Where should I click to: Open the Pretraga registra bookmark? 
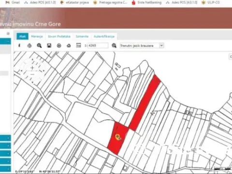pyautogui.click(x=110, y=2)
